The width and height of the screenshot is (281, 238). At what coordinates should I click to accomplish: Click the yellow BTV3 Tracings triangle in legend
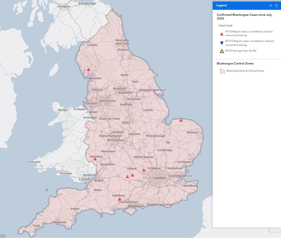(x=222, y=51)
